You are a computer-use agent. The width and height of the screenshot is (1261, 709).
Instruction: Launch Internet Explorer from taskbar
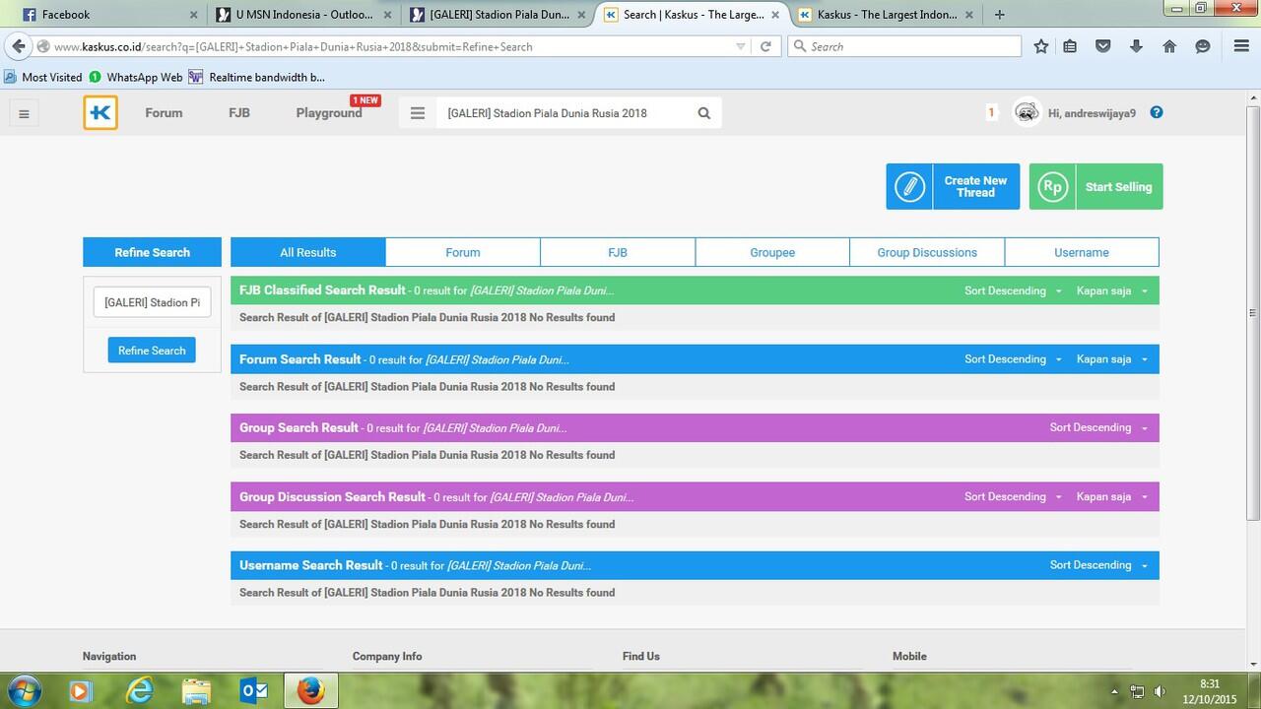pyautogui.click(x=140, y=690)
